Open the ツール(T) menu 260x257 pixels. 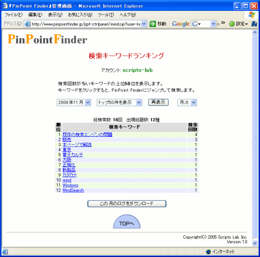tap(106, 15)
